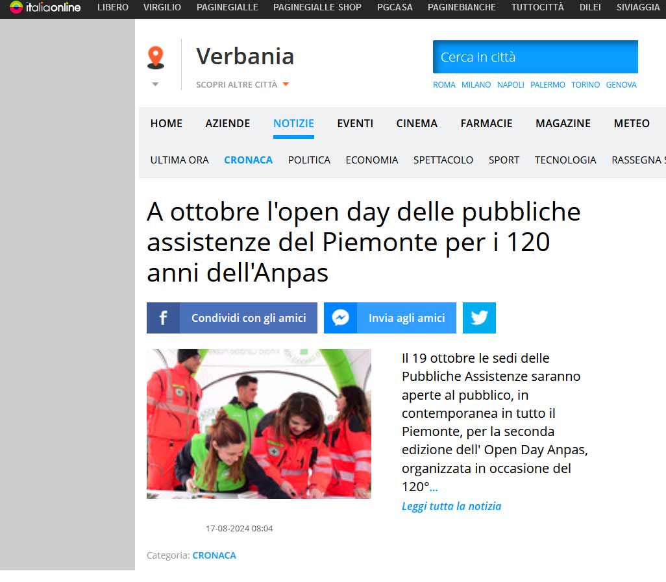The width and height of the screenshot is (666, 582).
Task: Go to the Torino city link
Action: pos(586,85)
